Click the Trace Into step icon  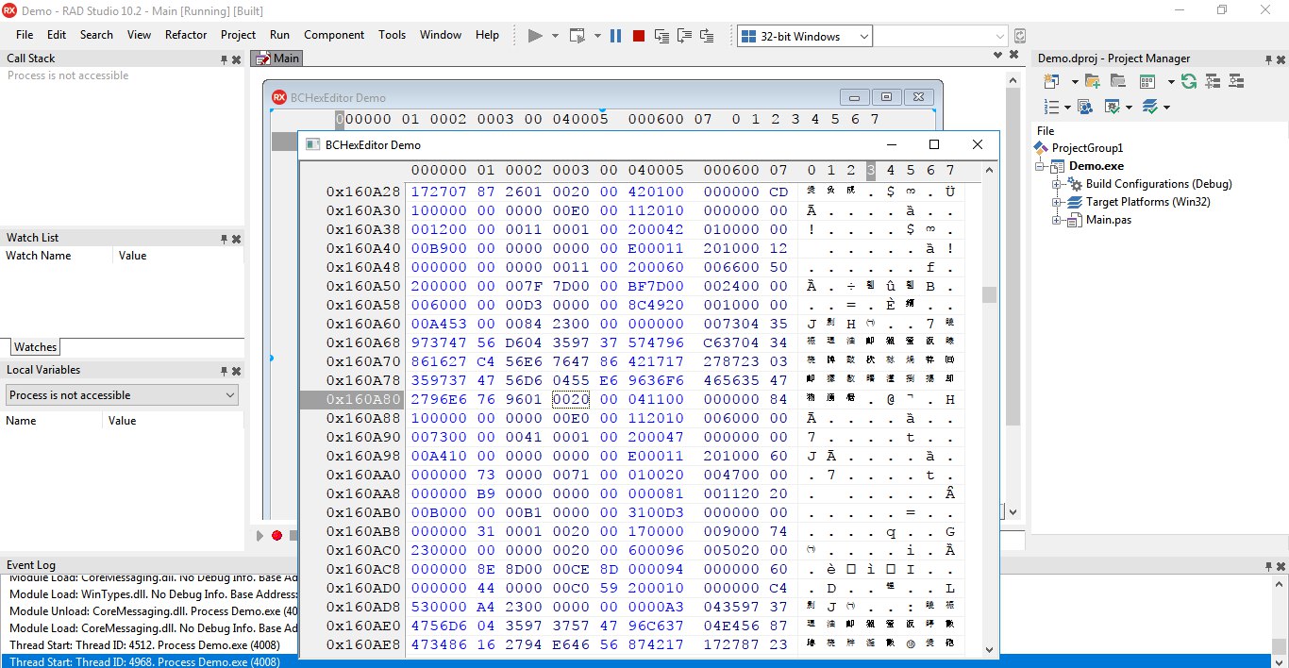661,36
